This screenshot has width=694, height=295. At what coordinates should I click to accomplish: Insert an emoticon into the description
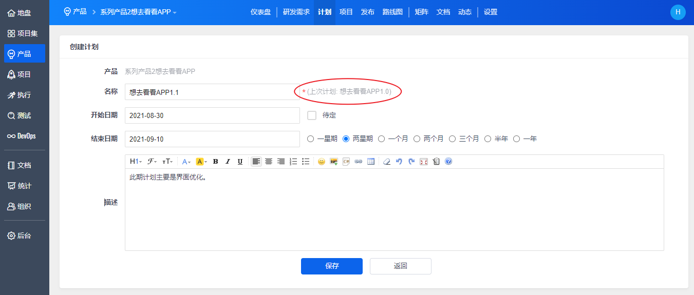(322, 162)
